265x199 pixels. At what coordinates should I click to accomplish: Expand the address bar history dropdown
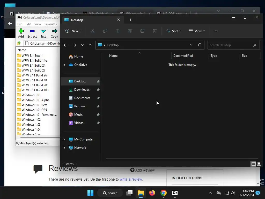pyautogui.click(x=191, y=45)
